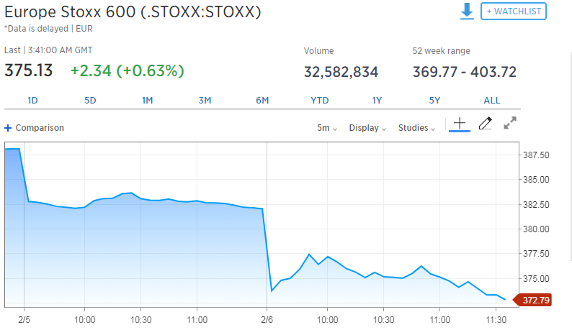
Task: Select the 5D time range
Action: (90, 101)
